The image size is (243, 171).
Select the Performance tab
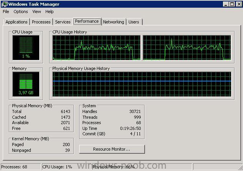(x=87, y=21)
